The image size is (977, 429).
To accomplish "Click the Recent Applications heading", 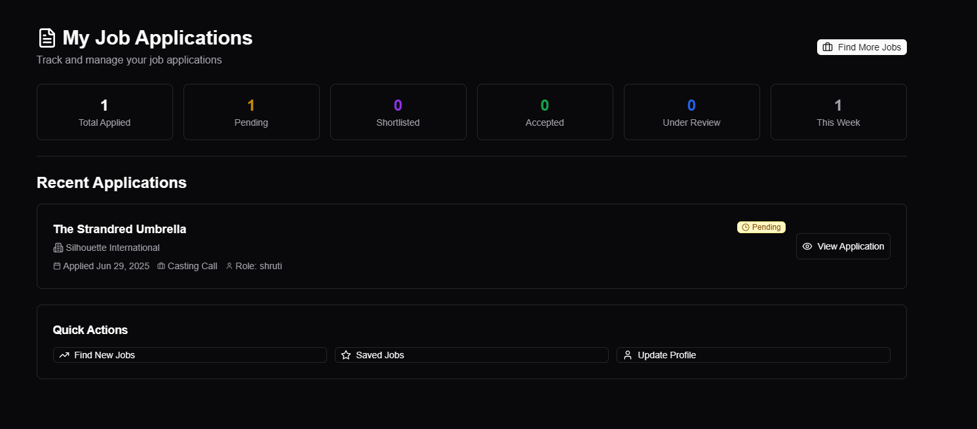I will coord(111,183).
